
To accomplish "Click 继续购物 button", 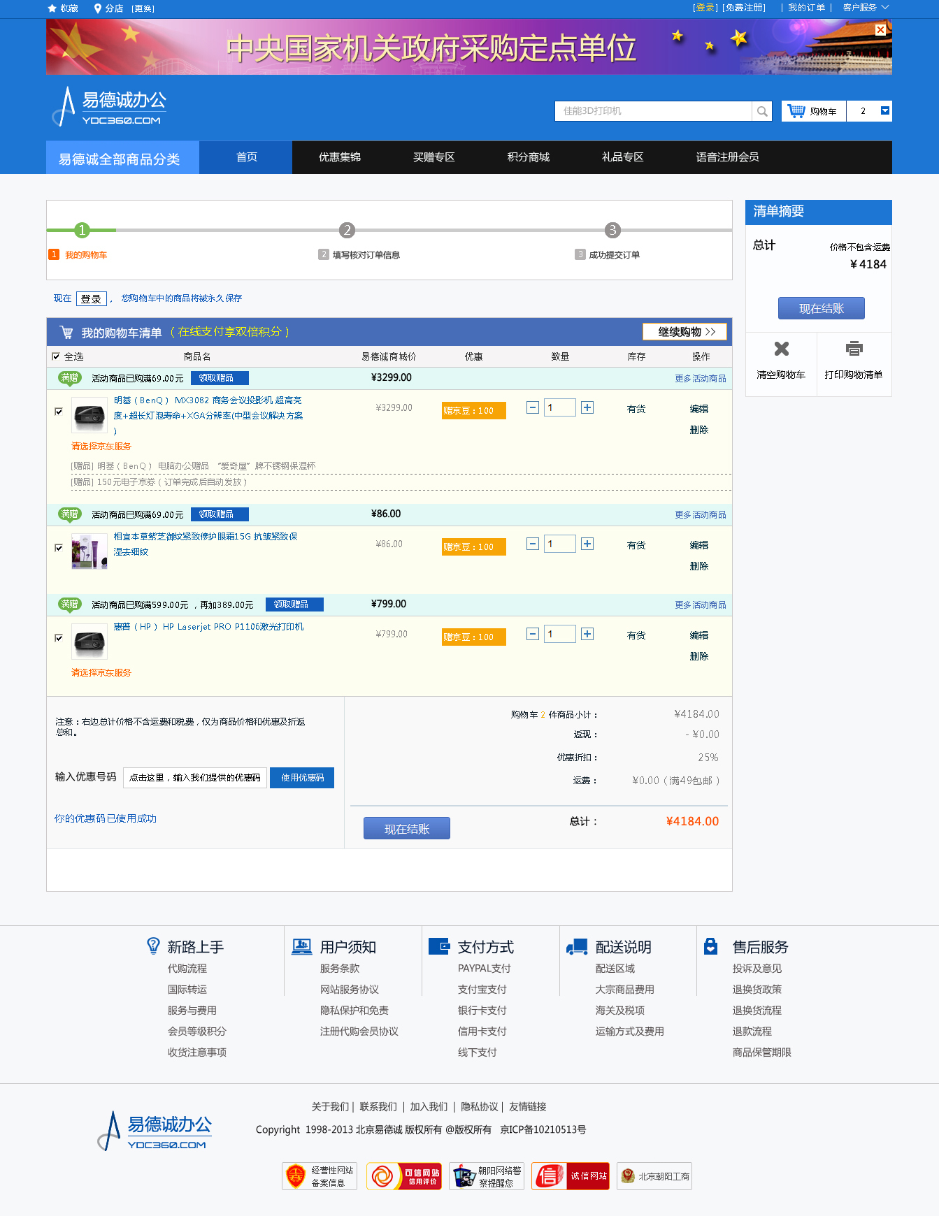I will coord(684,332).
